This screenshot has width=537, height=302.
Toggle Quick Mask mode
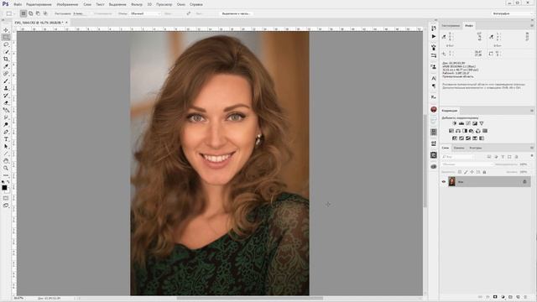(6, 198)
